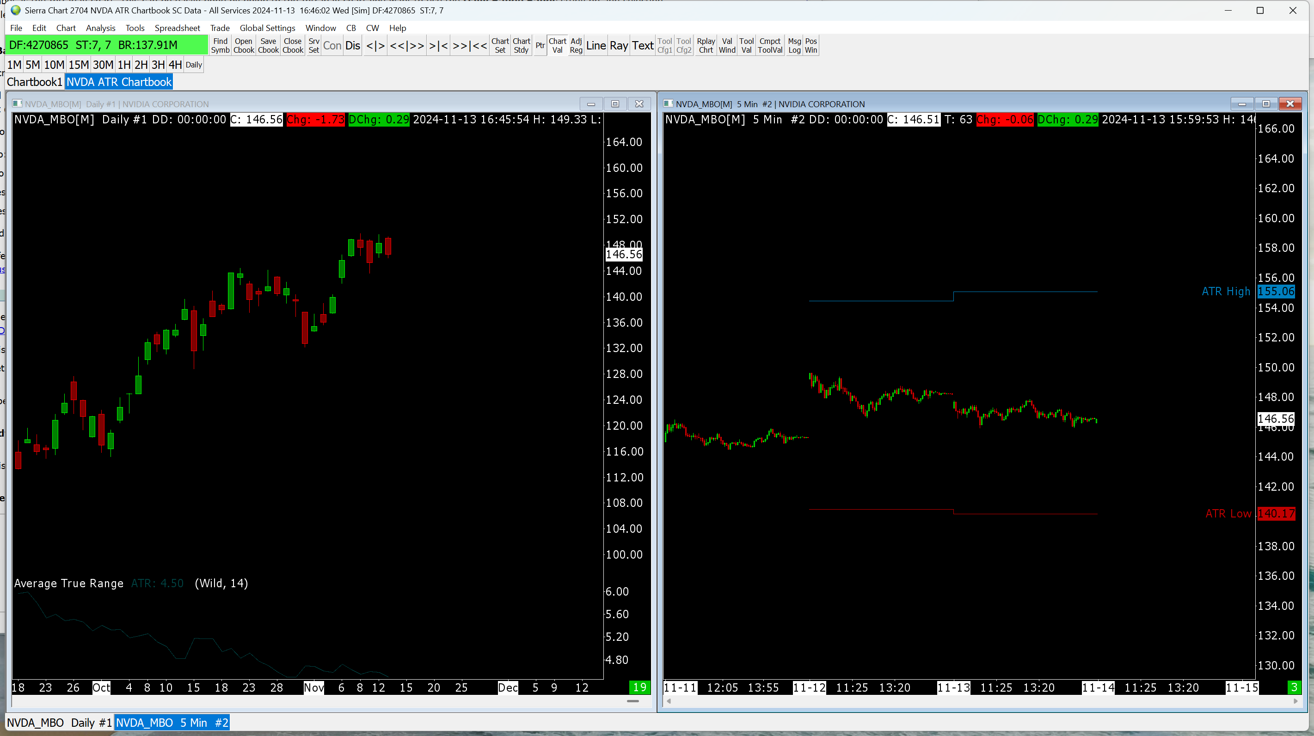Click the Find Symbol toolbar button
The height and width of the screenshot is (736, 1314).
pos(220,45)
